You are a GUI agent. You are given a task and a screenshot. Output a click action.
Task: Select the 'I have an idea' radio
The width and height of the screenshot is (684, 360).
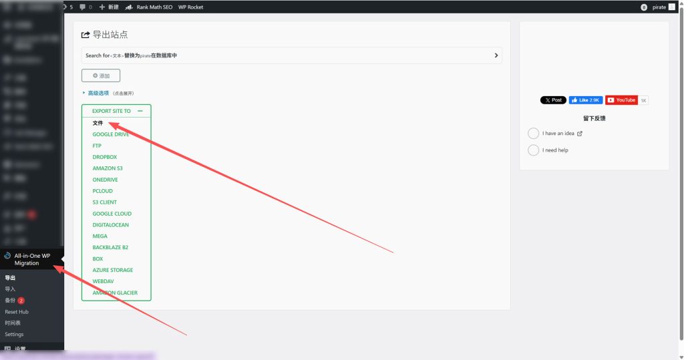(533, 133)
